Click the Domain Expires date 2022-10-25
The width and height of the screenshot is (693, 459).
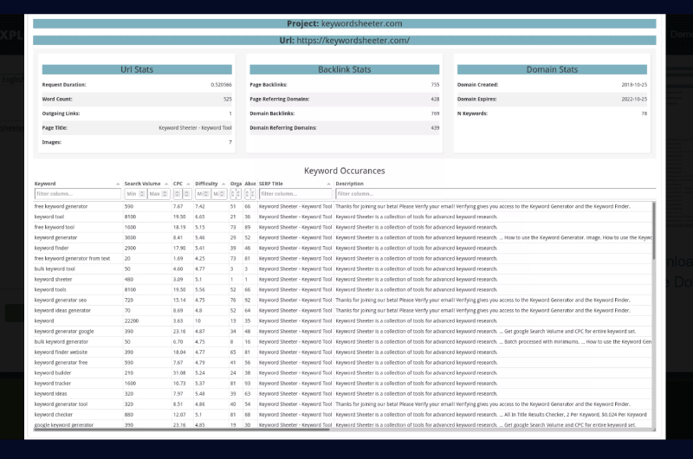coord(634,99)
